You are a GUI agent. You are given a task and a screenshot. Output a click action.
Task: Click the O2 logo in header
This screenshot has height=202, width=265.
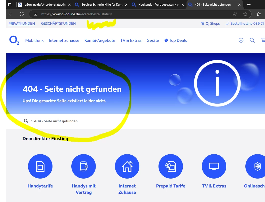pos(14,40)
